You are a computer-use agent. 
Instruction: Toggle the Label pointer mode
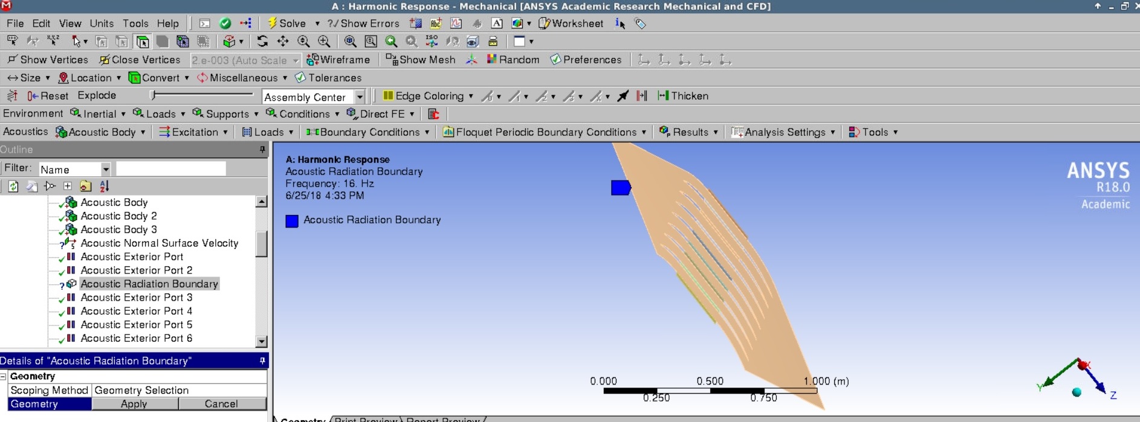[12, 42]
